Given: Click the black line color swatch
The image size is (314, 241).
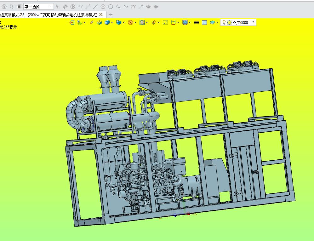Looking at the screenshot, I should coord(197,22).
